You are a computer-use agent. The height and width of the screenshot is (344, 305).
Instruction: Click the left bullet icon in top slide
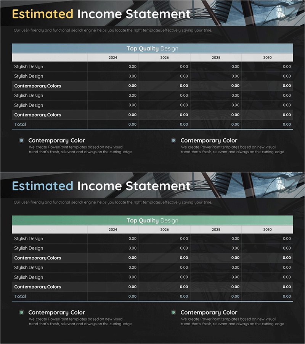[21, 141]
